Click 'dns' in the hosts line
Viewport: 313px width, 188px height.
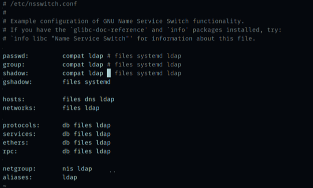click(90, 99)
